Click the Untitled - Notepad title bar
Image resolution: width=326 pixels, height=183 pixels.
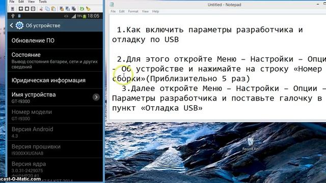(224, 5)
